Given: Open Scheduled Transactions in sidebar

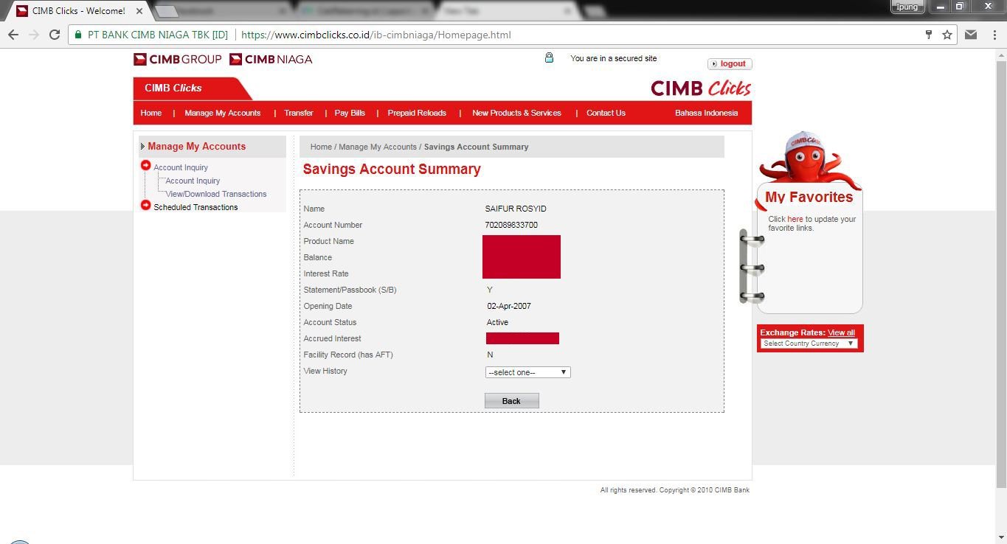Looking at the screenshot, I should [195, 207].
